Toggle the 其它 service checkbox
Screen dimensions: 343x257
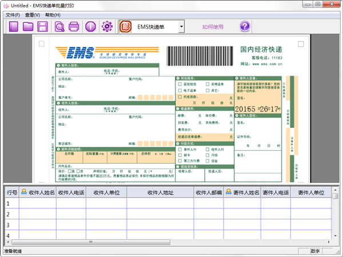click(x=208, y=90)
